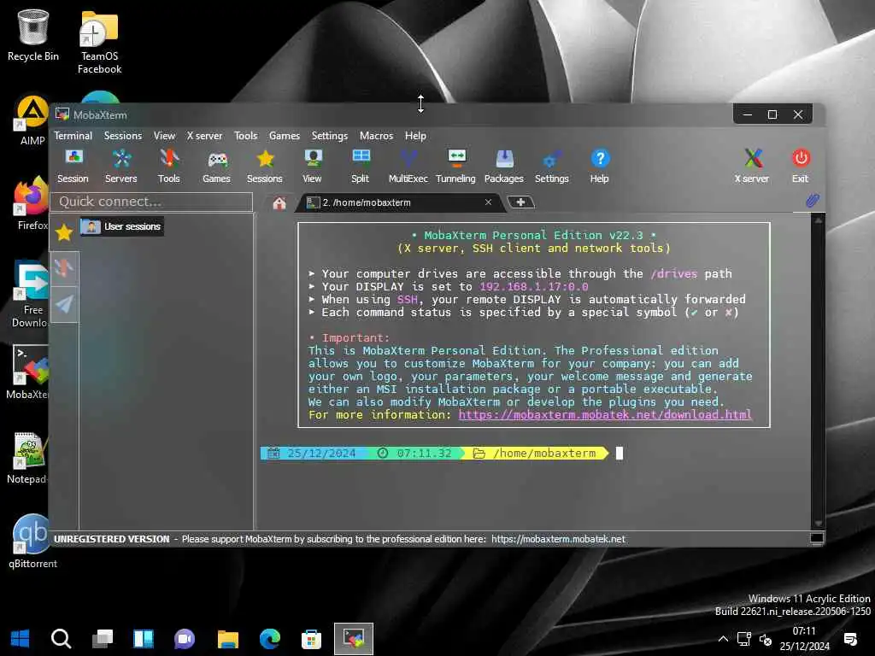Screen dimensions: 875x656
Task: Close the /home/mobaxterm tab
Action: (488, 202)
